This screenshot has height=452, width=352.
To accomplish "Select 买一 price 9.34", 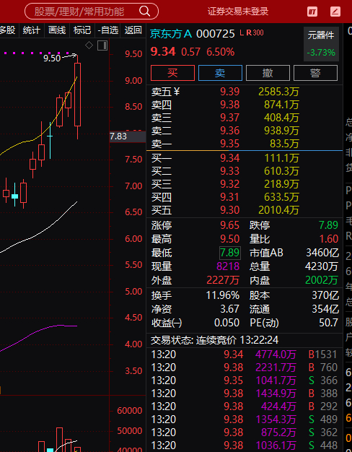I will pyautogui.click(x=230, y=158).
